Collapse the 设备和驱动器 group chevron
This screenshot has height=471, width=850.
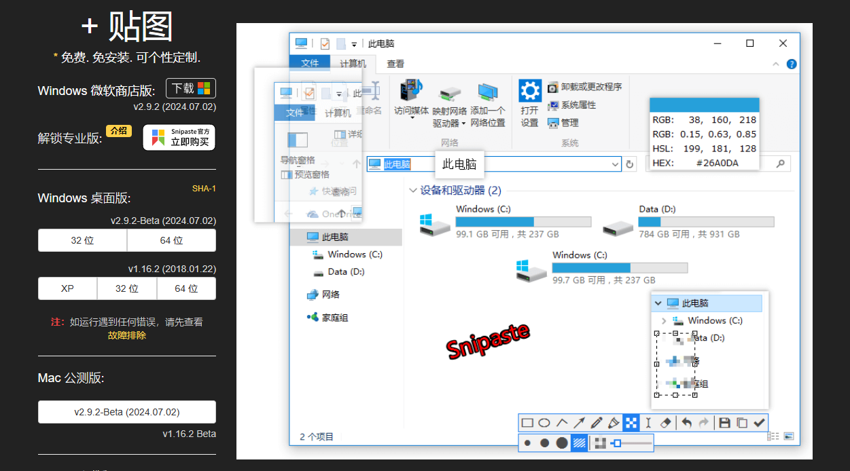[413, 191]
